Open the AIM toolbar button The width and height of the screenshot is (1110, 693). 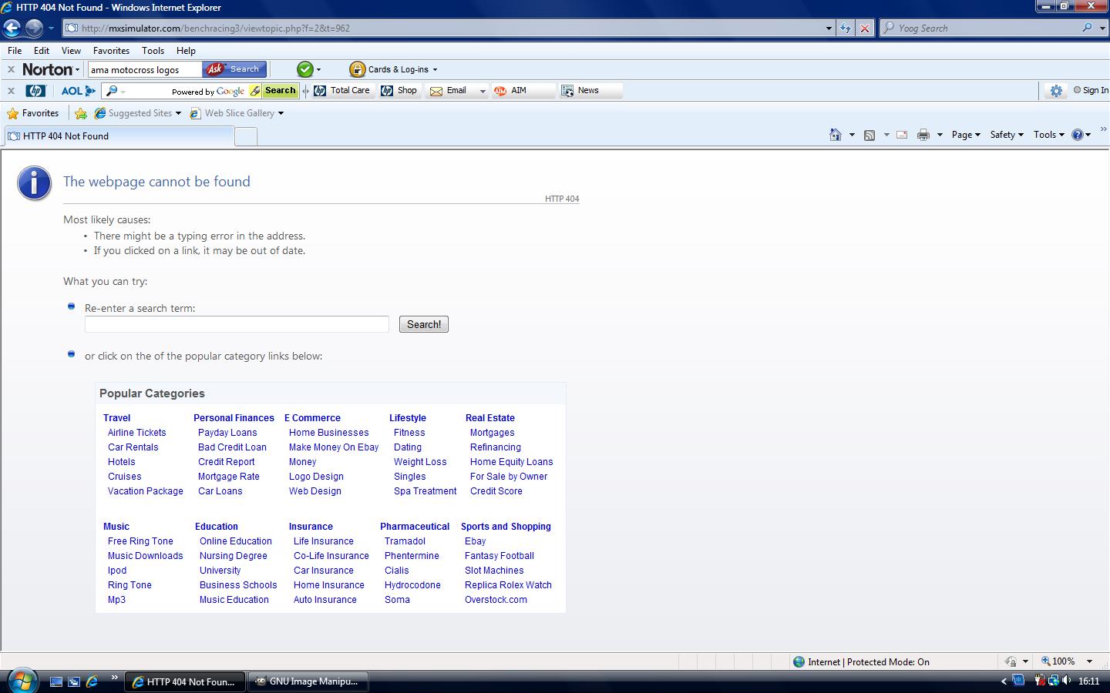pyautogui.click(x=510, y=91)
